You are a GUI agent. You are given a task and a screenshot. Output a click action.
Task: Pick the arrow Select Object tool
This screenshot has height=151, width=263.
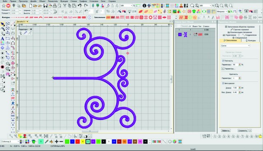[2, 24]
